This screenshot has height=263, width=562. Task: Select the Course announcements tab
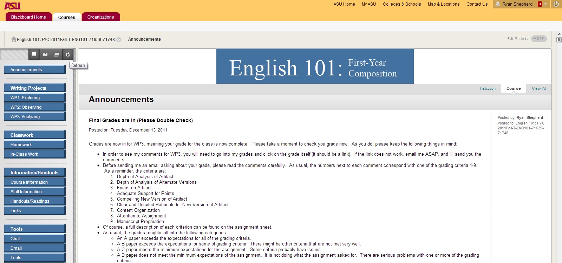[514, 88]
